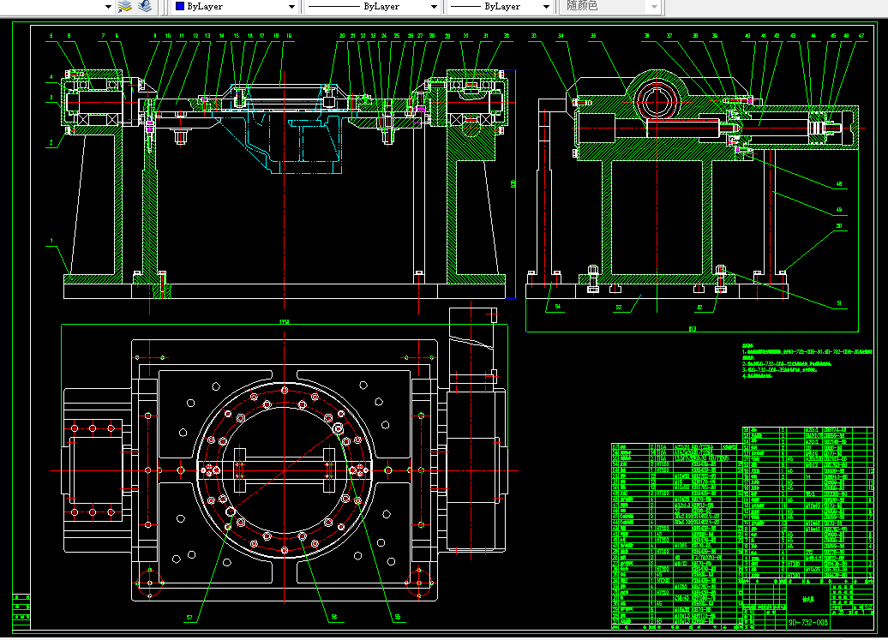The image size is (888, 640).
Task: Click the cyan workpiece outline in front view
Action: 284,129
